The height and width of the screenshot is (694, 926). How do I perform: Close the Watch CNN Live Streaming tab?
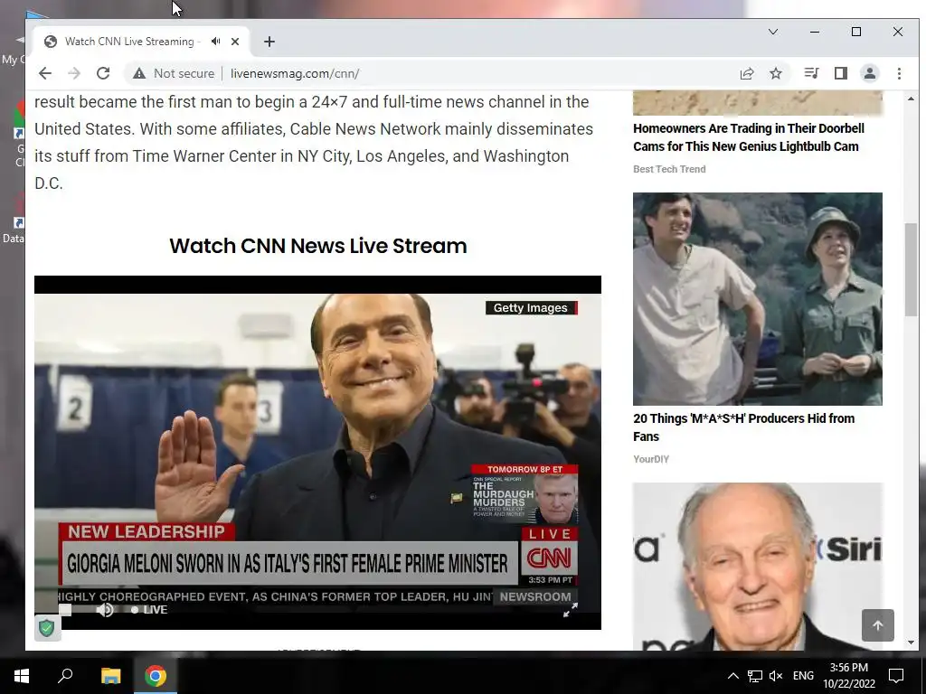coord(235,42)
